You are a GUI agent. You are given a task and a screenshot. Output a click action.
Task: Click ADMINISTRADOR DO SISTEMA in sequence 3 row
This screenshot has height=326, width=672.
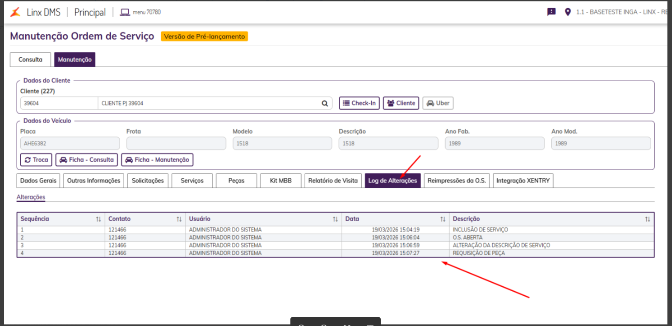(225, 246)
